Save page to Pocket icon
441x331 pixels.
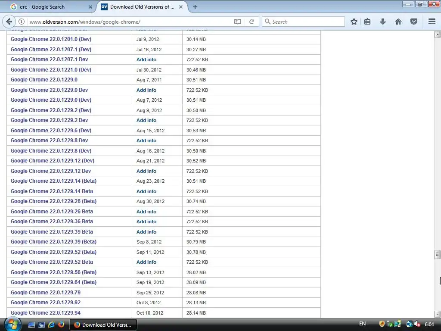[414, 22]
